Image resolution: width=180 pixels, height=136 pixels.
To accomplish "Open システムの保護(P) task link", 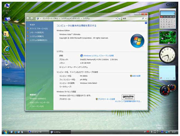I will (37, 36).
